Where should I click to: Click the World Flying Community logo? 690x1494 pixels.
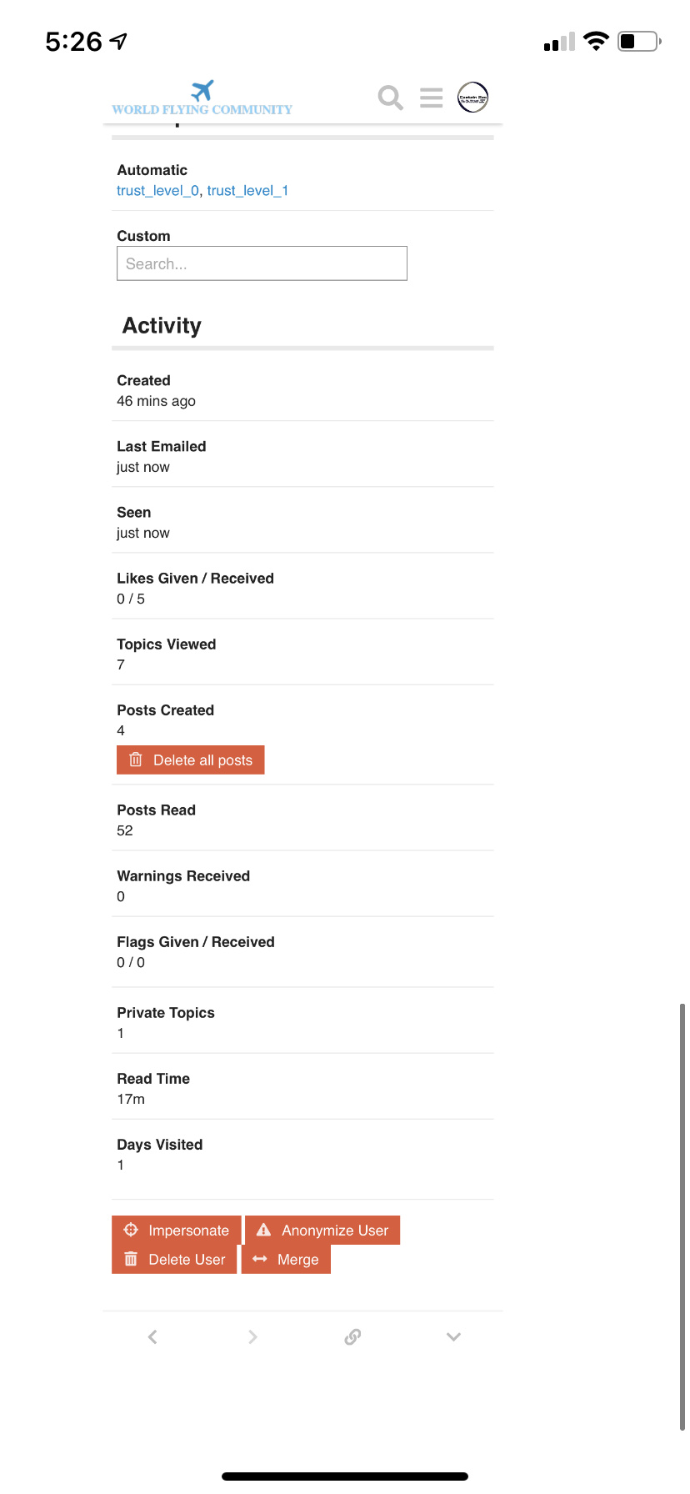coord(202,99)
